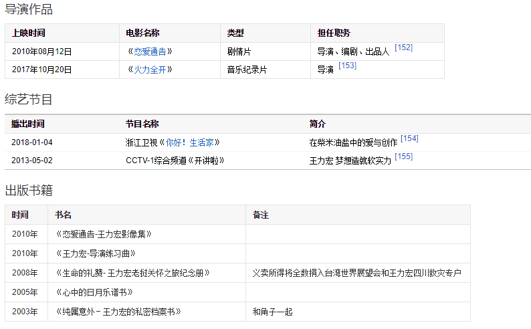Click the 节目名称 column header
Image resolution: width=531 pixels, height=329 pixels.
(142, 124)
